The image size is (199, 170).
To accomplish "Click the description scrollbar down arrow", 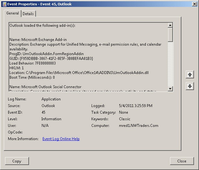I will click(x=170, y=88).
